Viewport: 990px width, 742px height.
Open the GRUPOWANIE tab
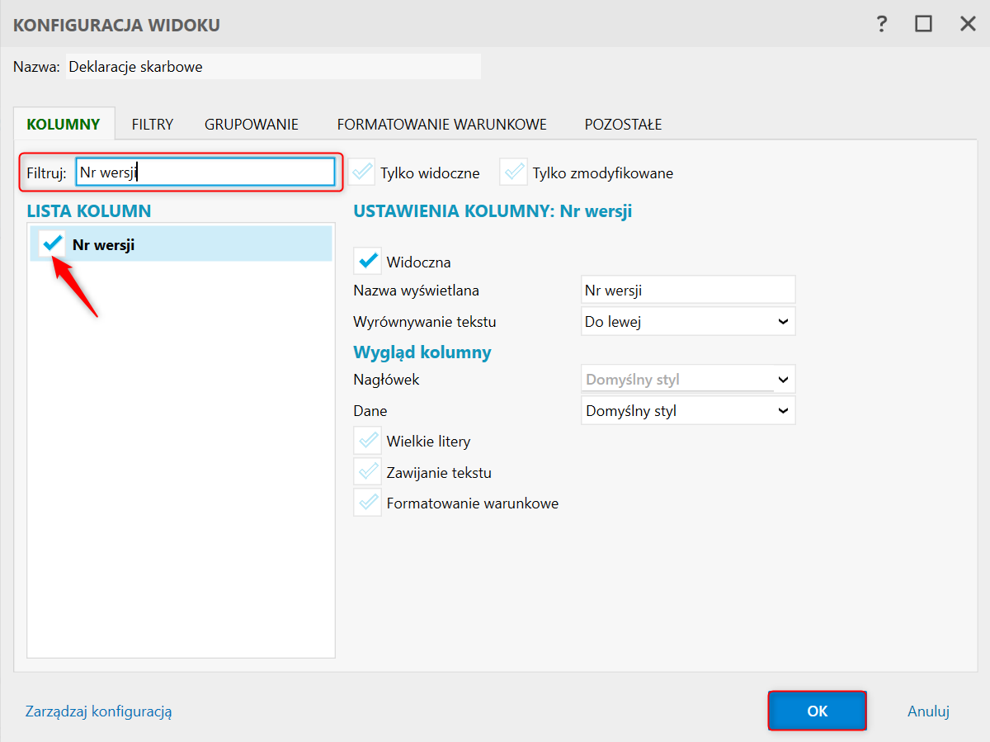pyautogui.click(x=252, y=125)
